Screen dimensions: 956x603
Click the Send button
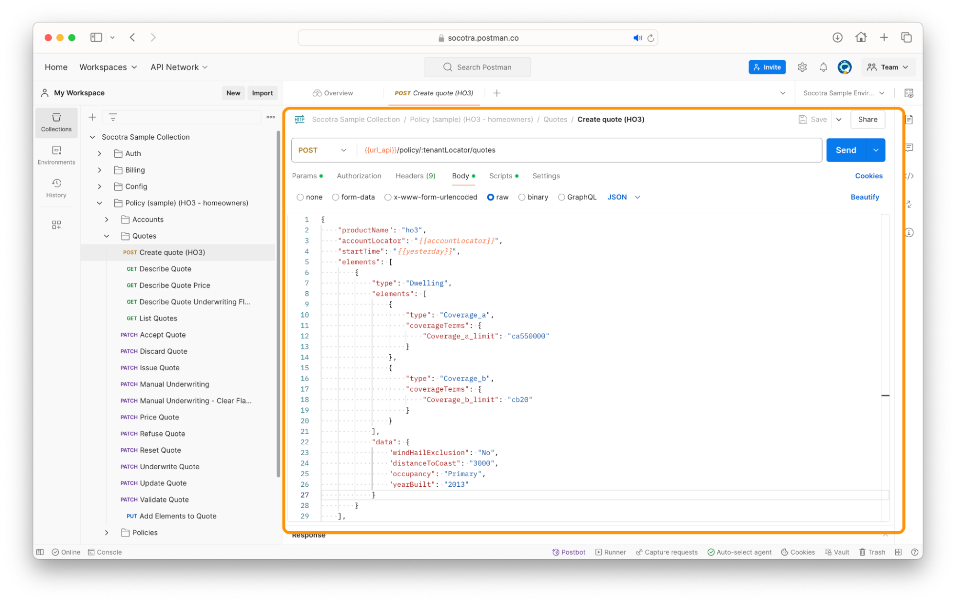click(846, 149)
